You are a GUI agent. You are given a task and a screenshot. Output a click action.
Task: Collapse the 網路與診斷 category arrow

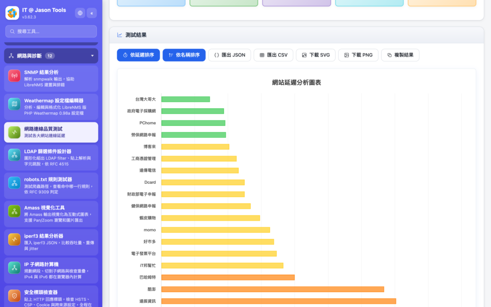[x=93, y=56]
